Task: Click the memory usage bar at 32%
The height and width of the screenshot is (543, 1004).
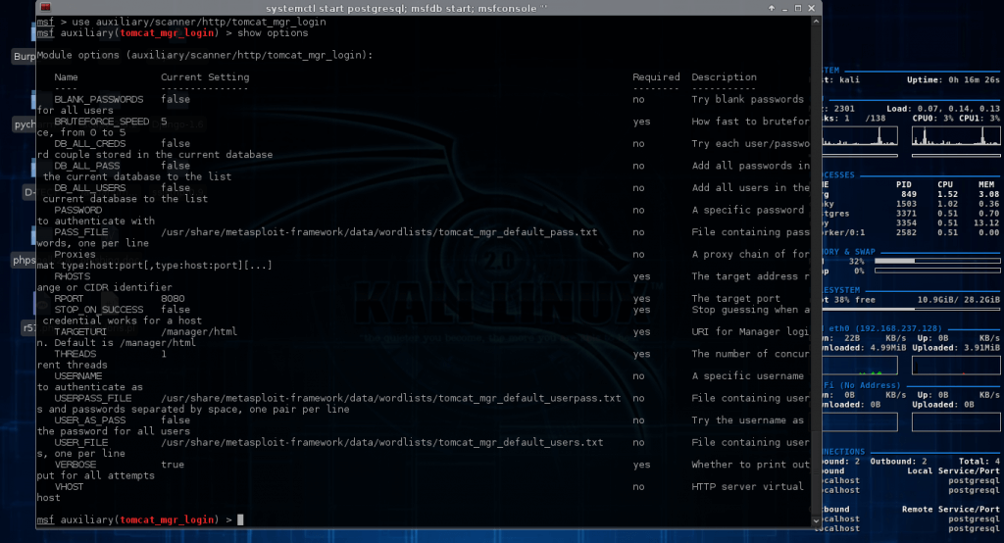Action: (x=935, y=262)
